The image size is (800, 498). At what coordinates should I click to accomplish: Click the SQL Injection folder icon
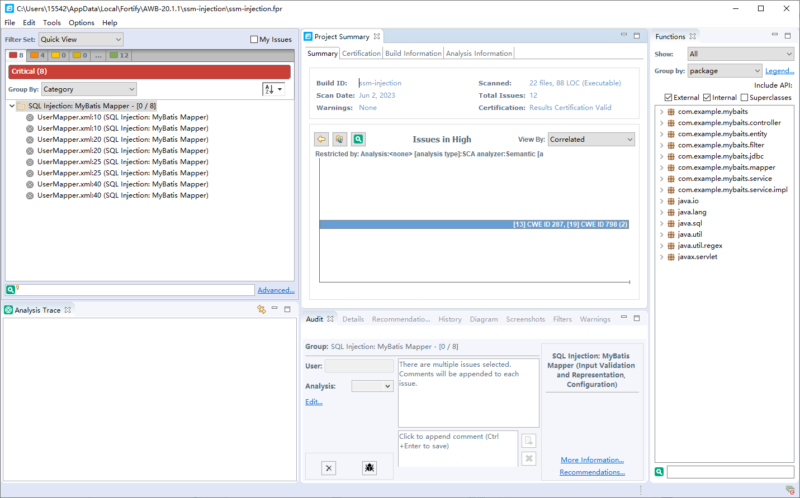(x=21, y=106)
